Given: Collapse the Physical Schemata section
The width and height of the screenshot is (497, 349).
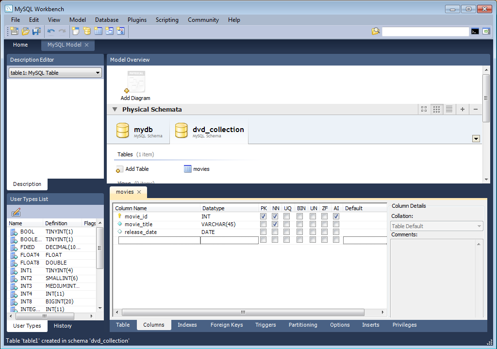Looking at the screenshot, I should click(115, 110).
